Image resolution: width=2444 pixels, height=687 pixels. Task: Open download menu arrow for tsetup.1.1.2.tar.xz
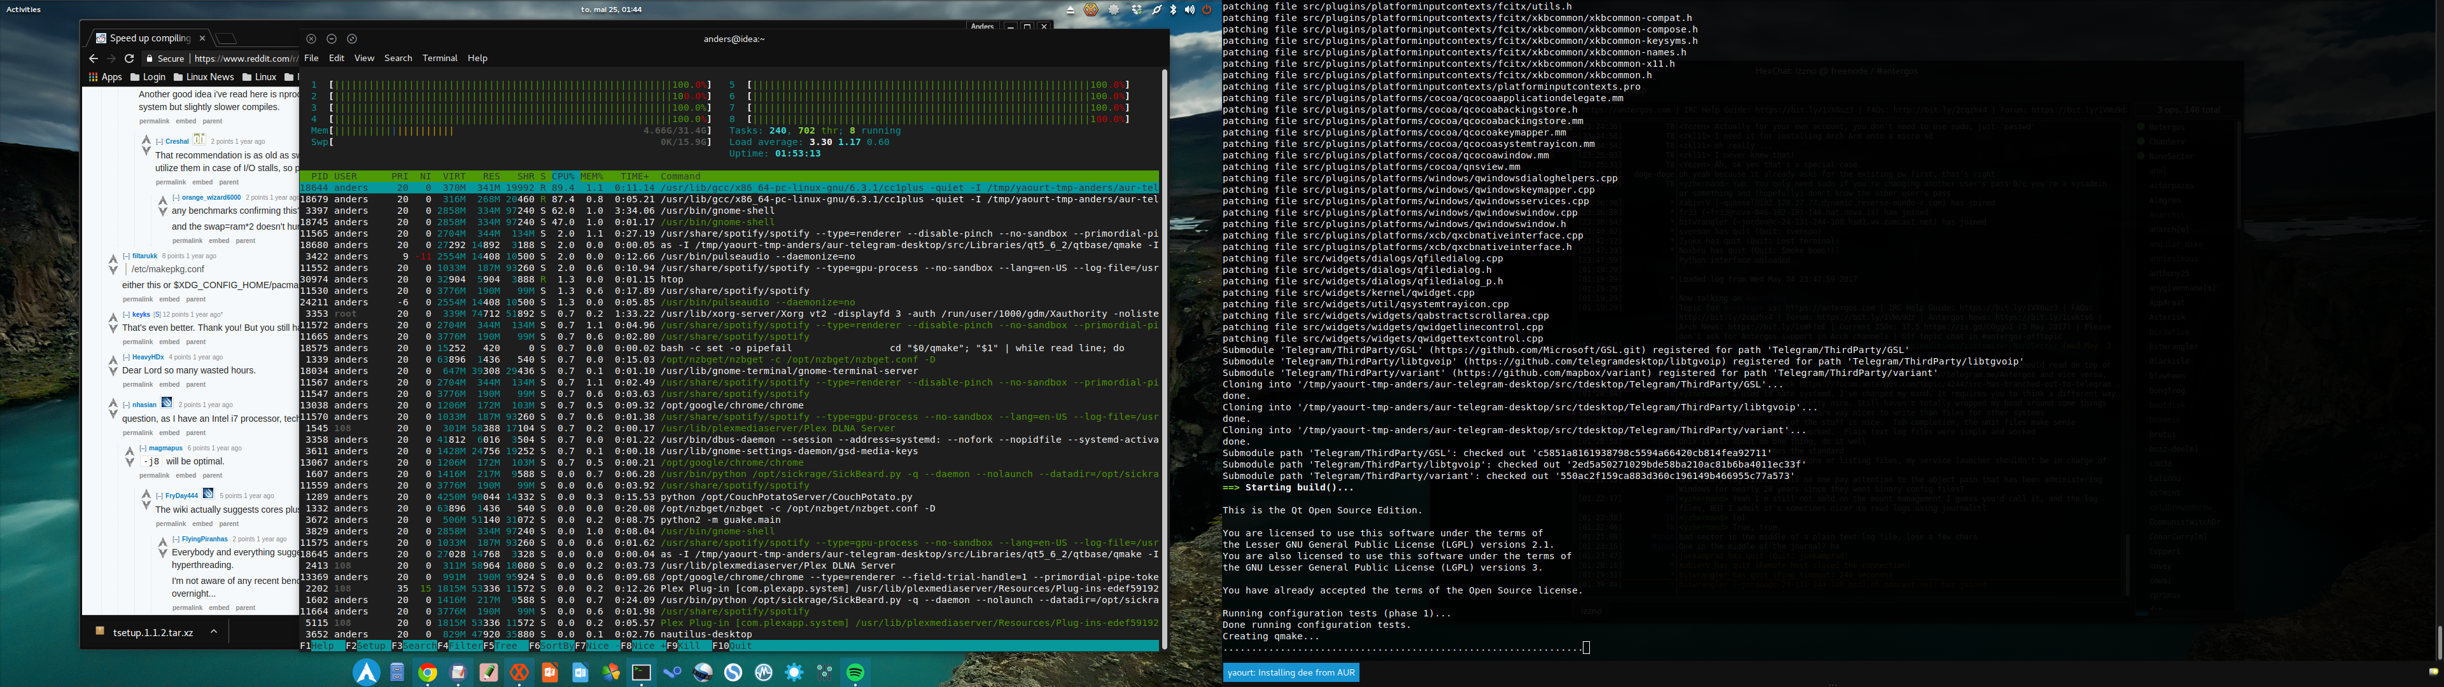click(213, 632)
